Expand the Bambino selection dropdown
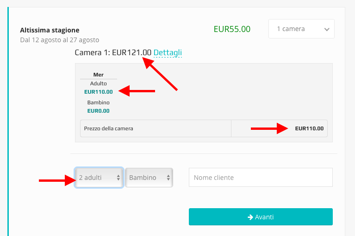This screenshot has width=355, height=236. pos(149,178)
